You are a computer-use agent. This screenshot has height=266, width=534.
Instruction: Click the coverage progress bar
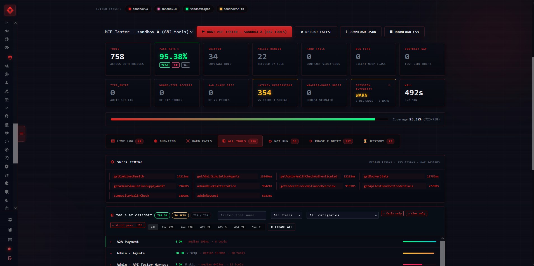pos(249,119)
